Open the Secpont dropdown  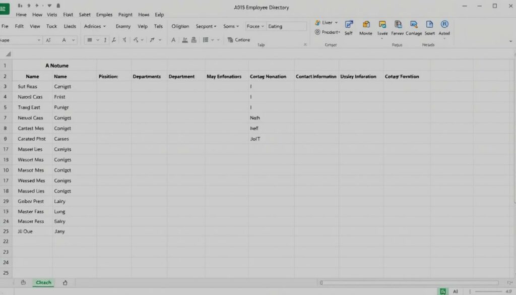(x=206, y=26)
